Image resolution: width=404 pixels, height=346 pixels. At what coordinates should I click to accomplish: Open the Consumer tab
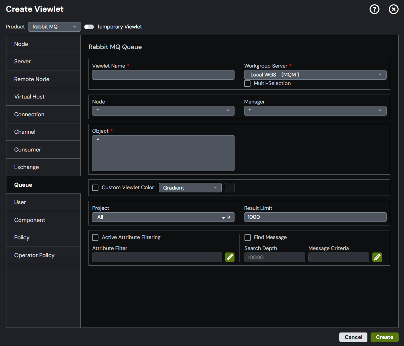coord(43,150)
